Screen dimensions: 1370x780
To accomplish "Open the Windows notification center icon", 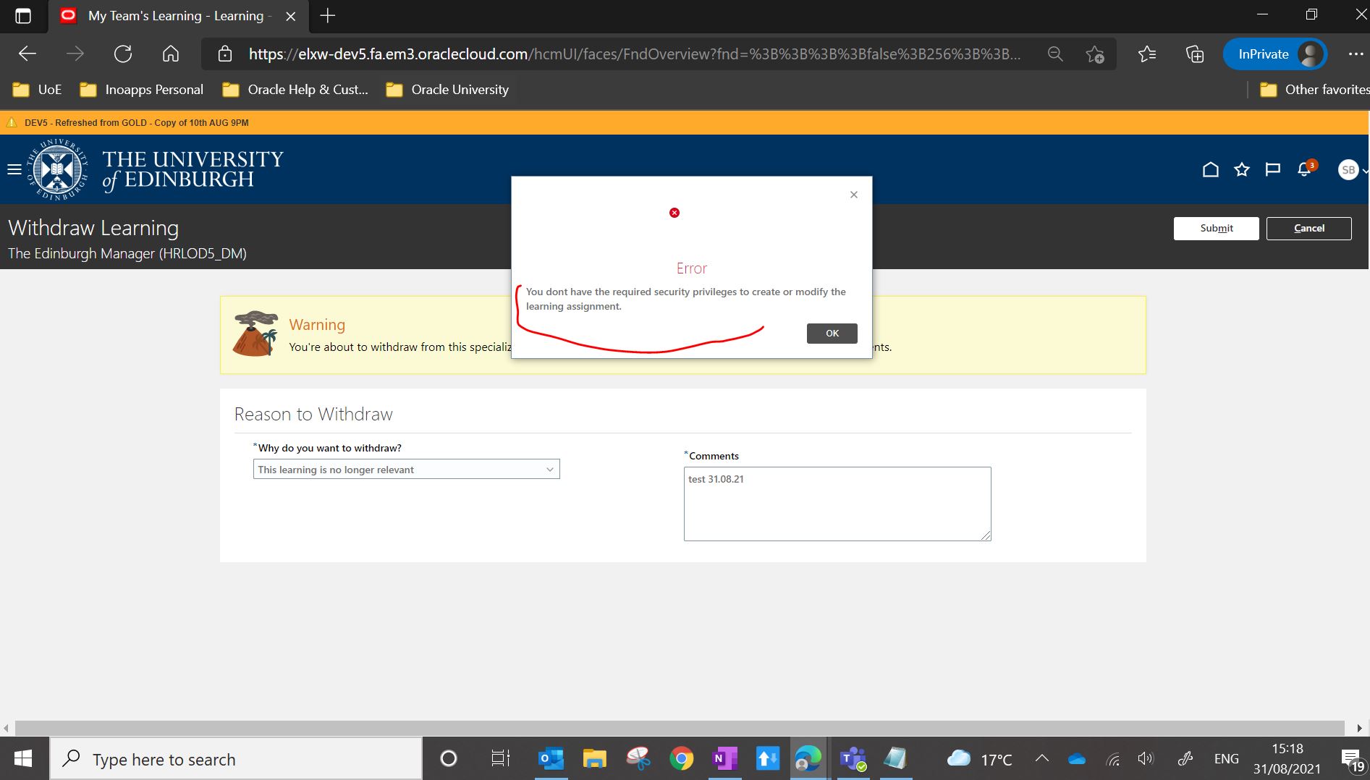I will [x=1352, y=760].
